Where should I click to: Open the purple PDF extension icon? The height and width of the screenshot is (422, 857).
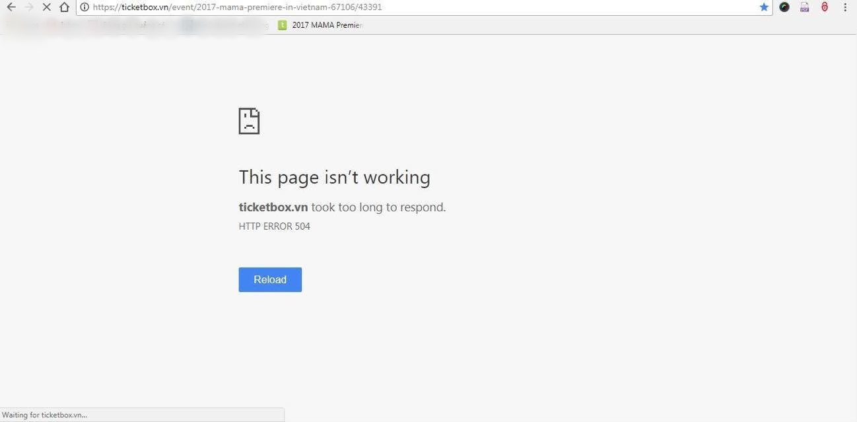click(804, 7)
